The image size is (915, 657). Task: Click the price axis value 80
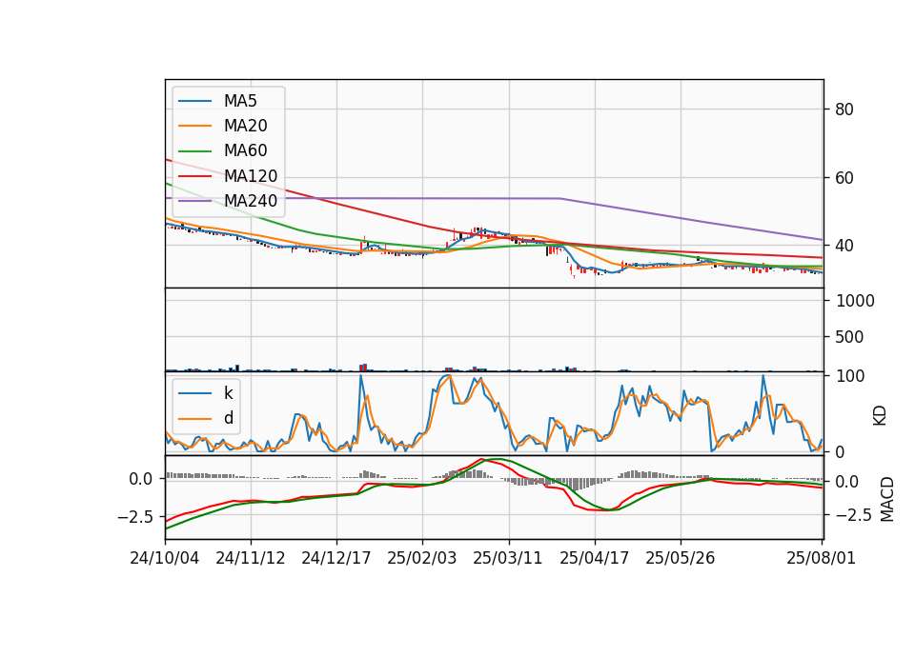pos(844,109)
